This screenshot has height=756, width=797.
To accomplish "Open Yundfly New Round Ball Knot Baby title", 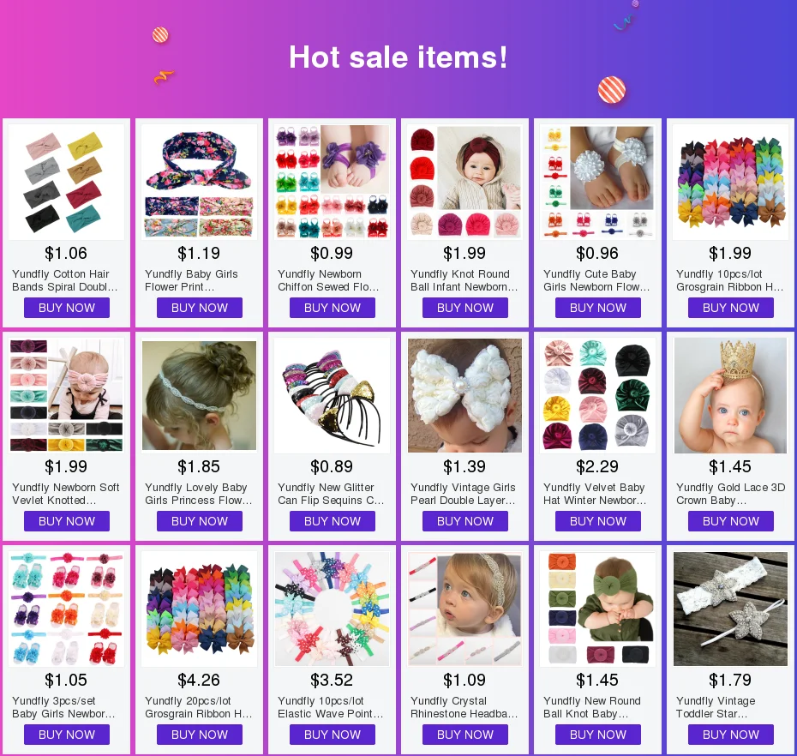I will click(x=592, y=707).
